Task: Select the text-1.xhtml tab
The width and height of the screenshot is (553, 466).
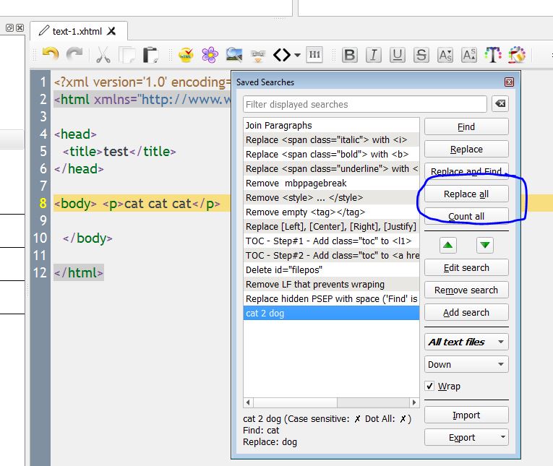Action: pos(77,31)
